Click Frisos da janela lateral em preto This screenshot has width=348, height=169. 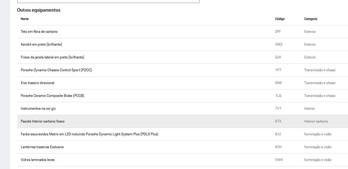pos(52,57)
